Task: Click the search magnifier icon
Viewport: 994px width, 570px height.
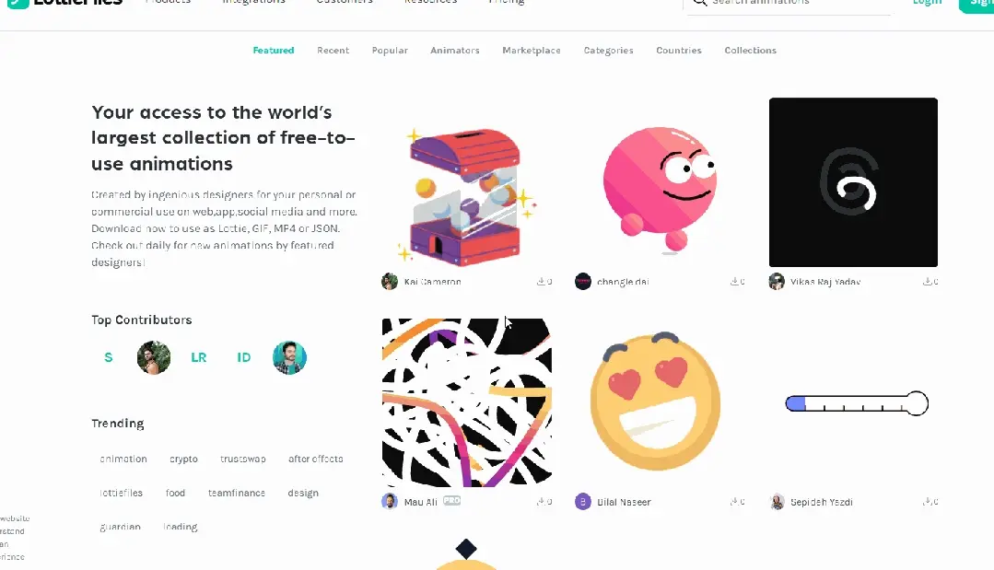Action: pos(699,3)
